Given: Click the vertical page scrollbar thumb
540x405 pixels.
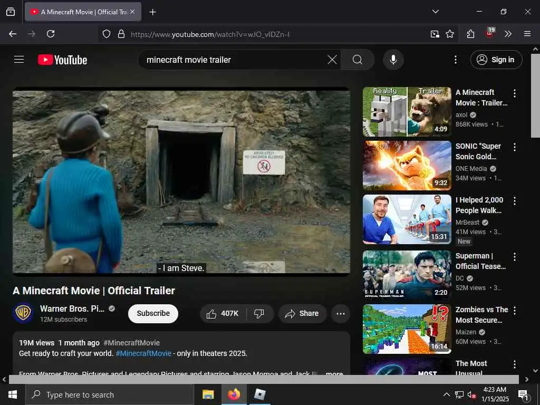Looking at the screenshot, I should (x=536, y=96).
